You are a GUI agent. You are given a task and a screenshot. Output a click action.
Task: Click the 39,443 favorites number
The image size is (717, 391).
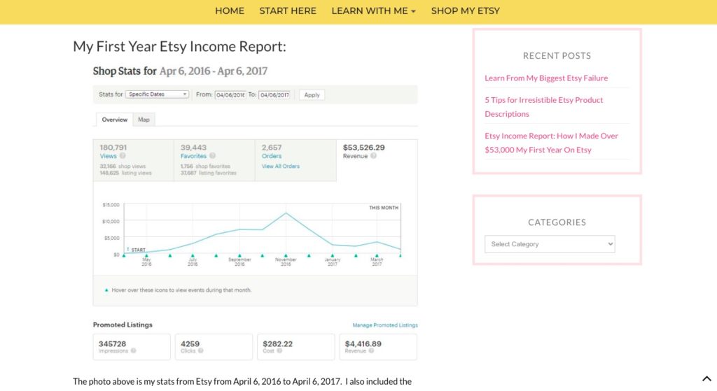[193, 148]
